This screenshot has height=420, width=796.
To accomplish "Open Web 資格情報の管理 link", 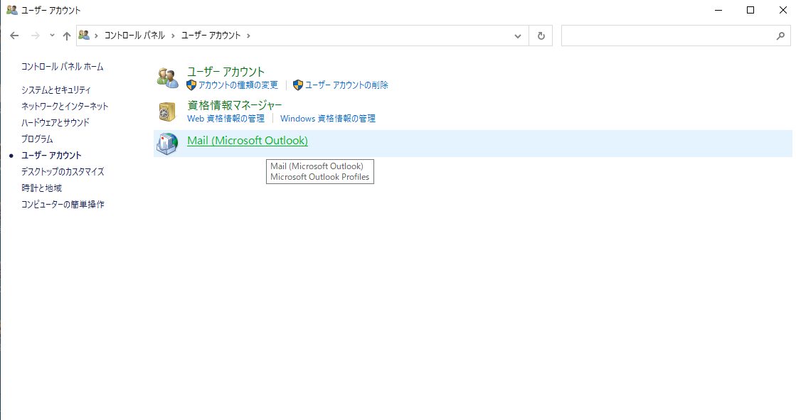I will click(x=225, y=119).
